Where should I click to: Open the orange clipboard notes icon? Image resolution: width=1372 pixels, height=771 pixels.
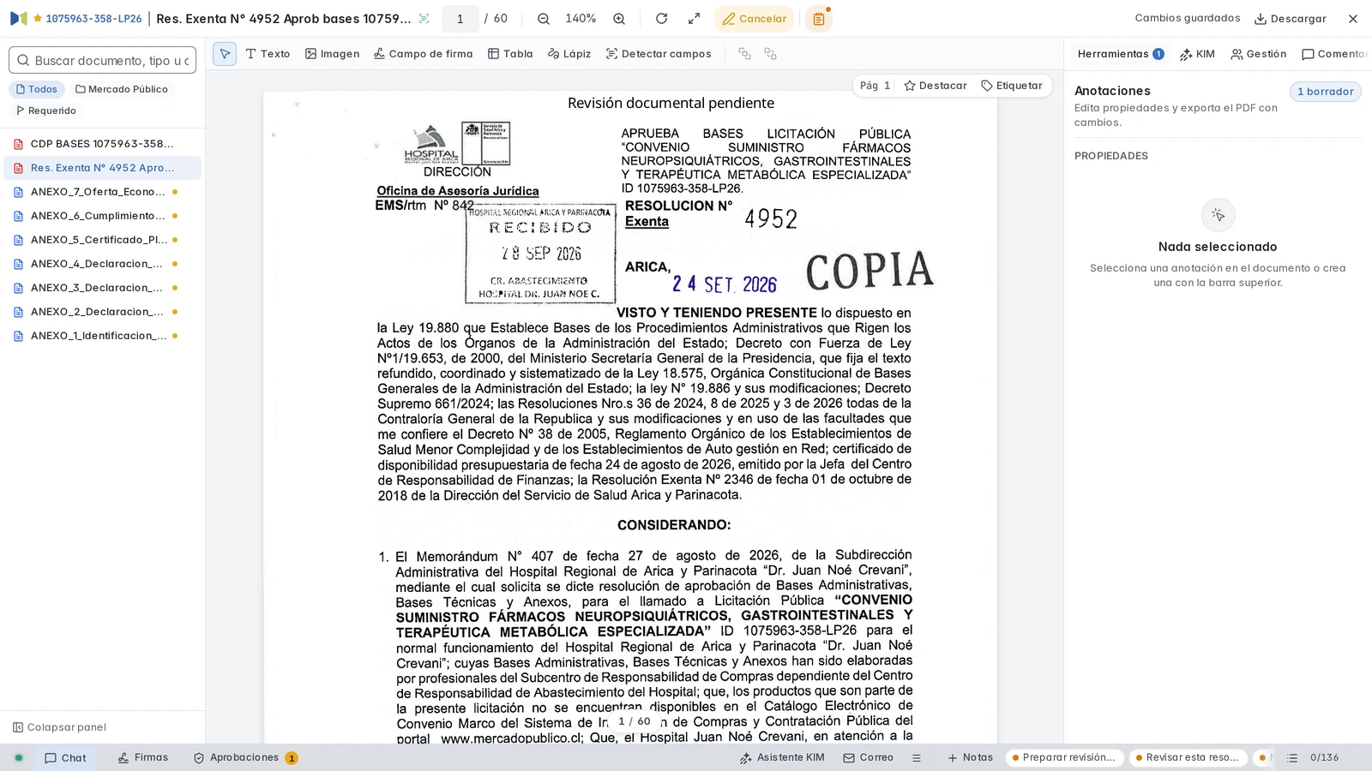pyautogui.click(x=819, y=19)
